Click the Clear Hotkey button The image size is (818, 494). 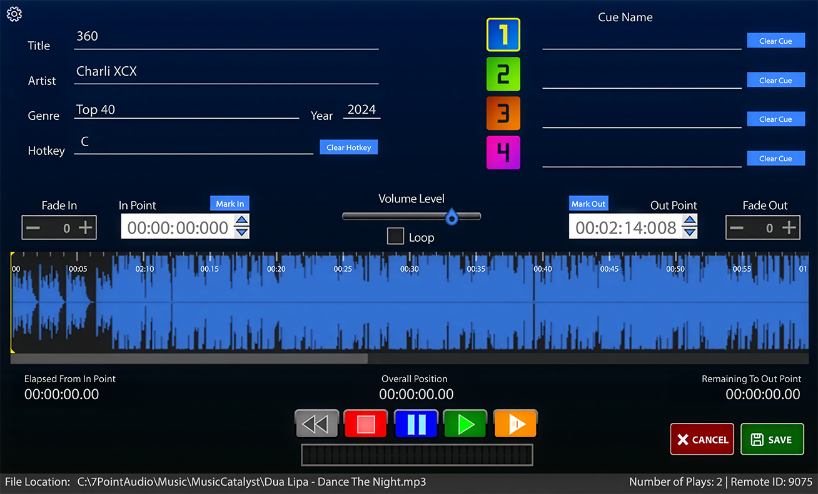tap(348, 147)
